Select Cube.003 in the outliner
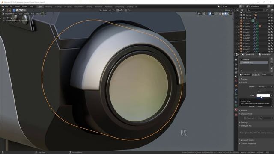 [247, 24]
